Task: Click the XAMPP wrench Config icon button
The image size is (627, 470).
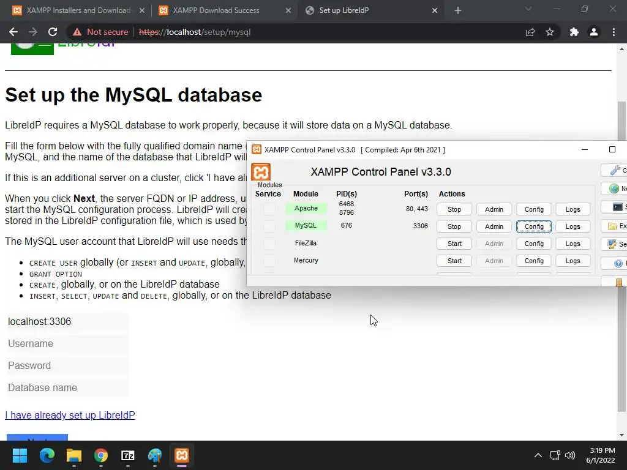Action: pyautogui.click(x=615, y=170)
